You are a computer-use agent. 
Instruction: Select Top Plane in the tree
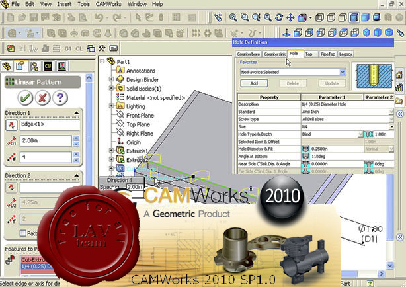click(x=138, y=124)
